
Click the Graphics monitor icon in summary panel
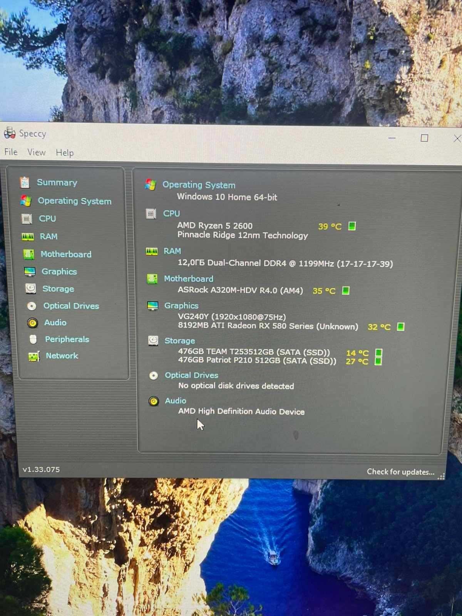pos(153,306)
